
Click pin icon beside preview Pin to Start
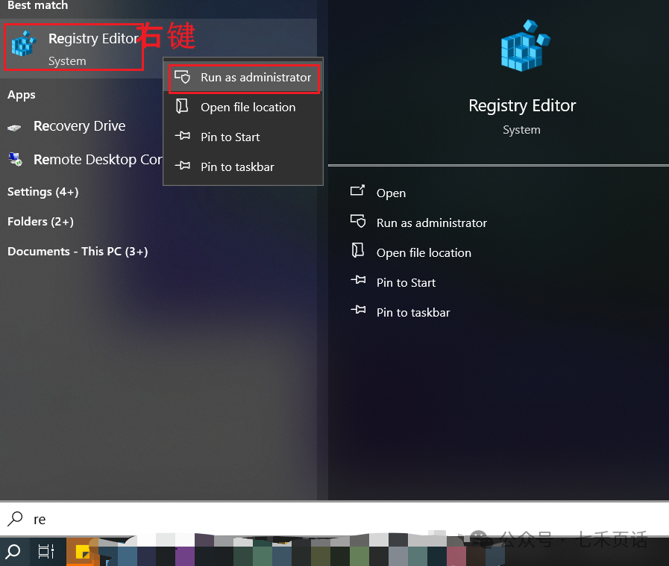tap(359, 280)
